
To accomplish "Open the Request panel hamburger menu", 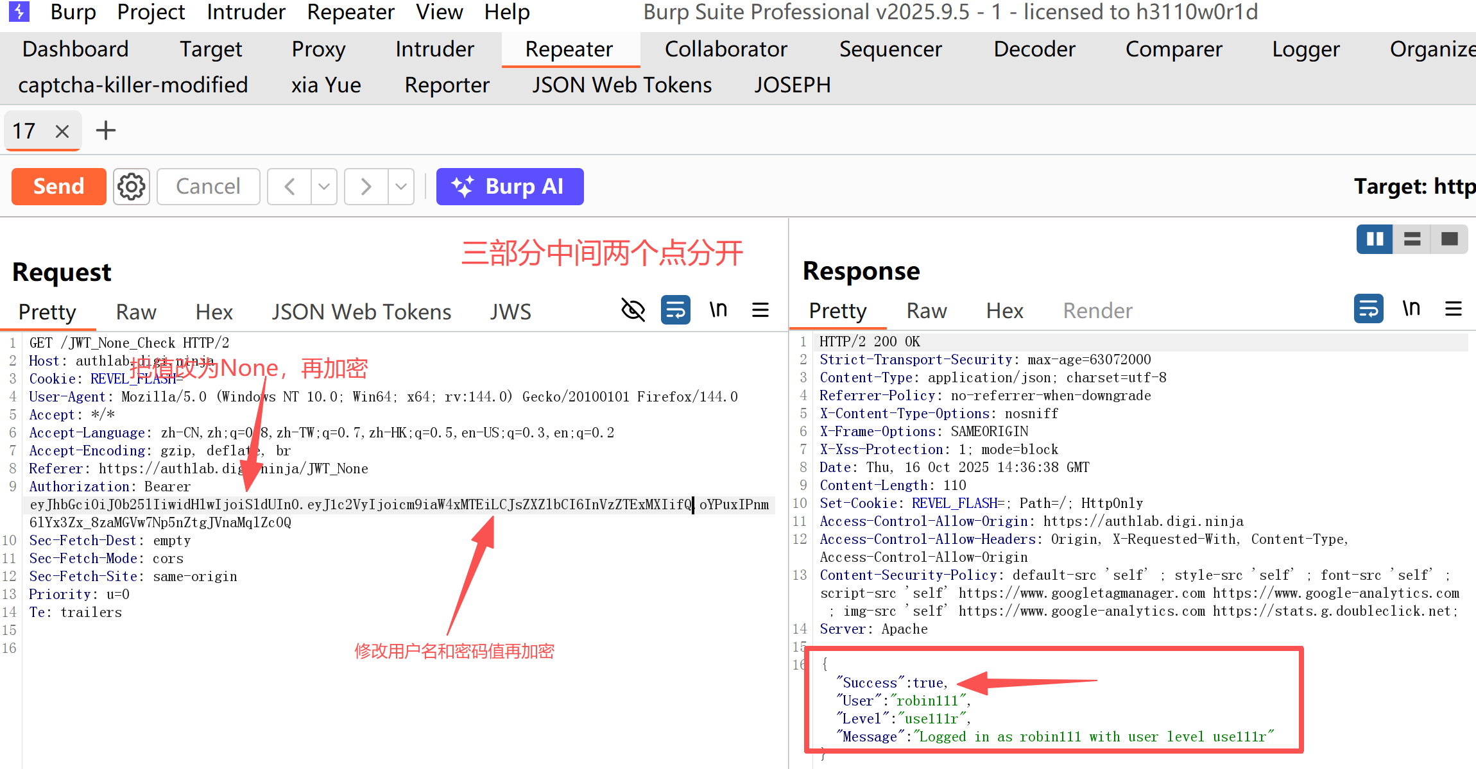I will (x=760, y=310).
